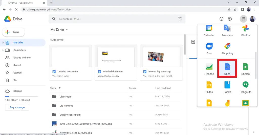Stop loading the page
259x135 pixels.
tap(16, 10)
